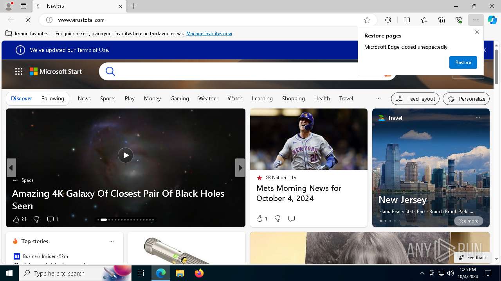Screen dimensions: 501x281
Task: Open the Edge profile icon
Action: pos(9,6)
